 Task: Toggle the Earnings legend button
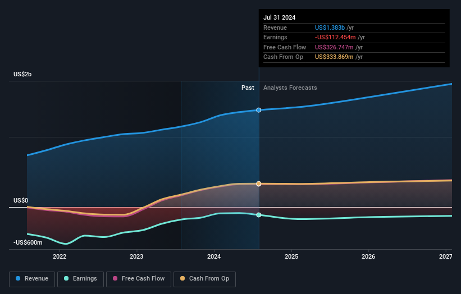80,279
